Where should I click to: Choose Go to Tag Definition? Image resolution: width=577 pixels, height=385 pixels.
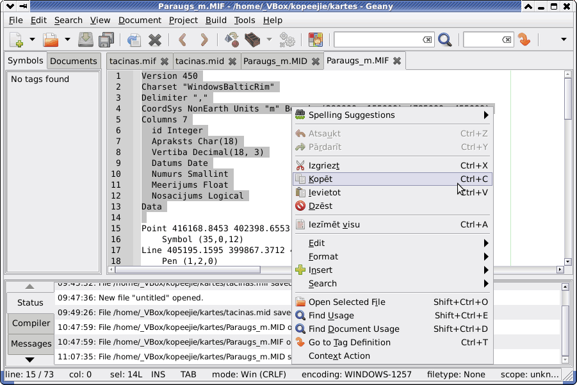pos(393,343)
